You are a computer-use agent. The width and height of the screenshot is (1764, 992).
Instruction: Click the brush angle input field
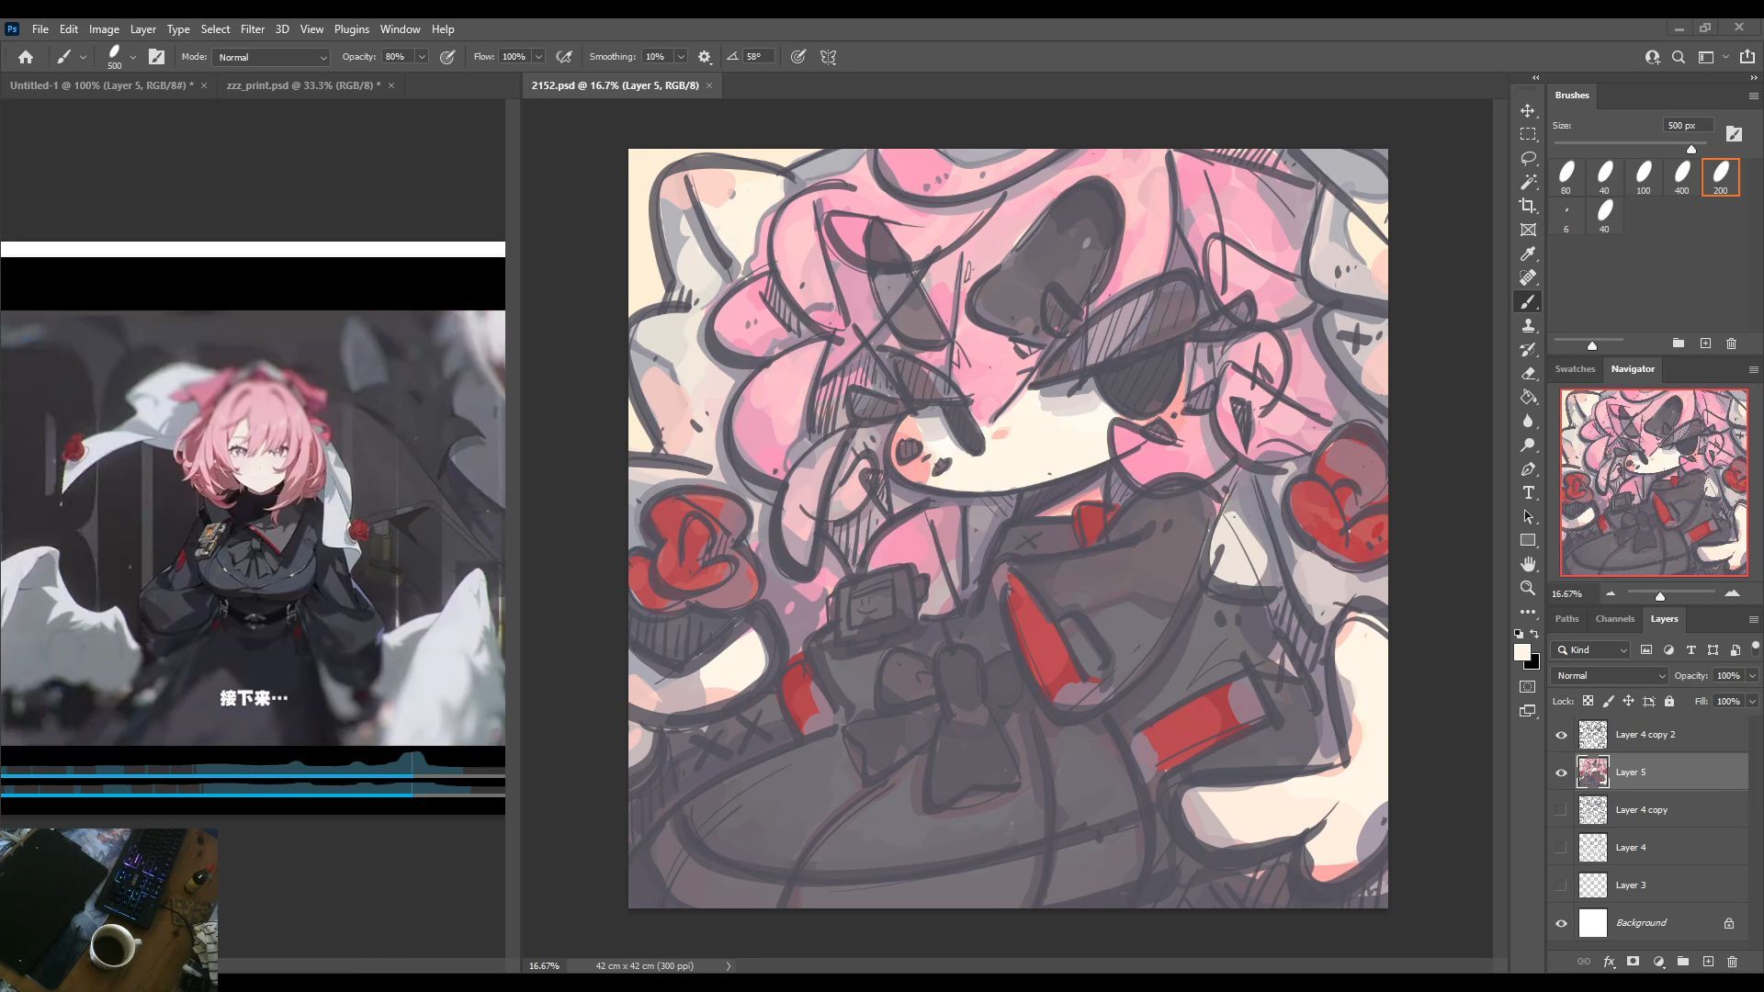759,57
